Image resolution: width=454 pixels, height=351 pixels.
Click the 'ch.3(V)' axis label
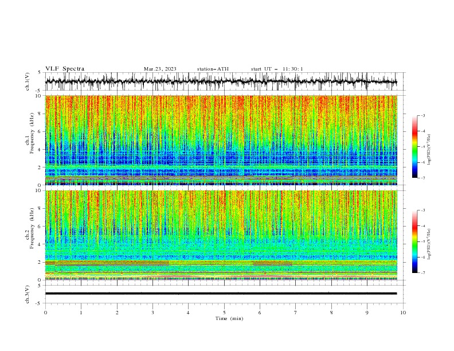(28, 294)
